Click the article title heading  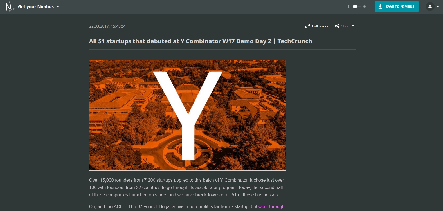(x=201, y=41)
